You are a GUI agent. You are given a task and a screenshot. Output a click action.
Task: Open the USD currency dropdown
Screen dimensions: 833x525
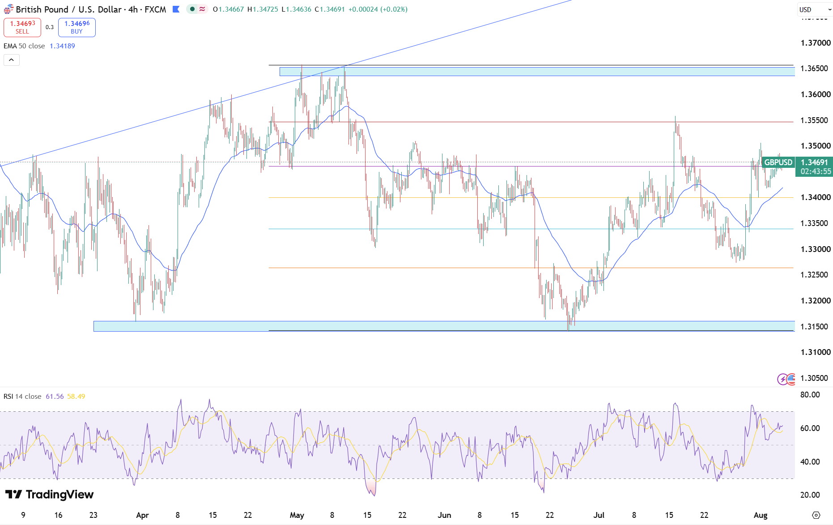(x=815, y=9)
